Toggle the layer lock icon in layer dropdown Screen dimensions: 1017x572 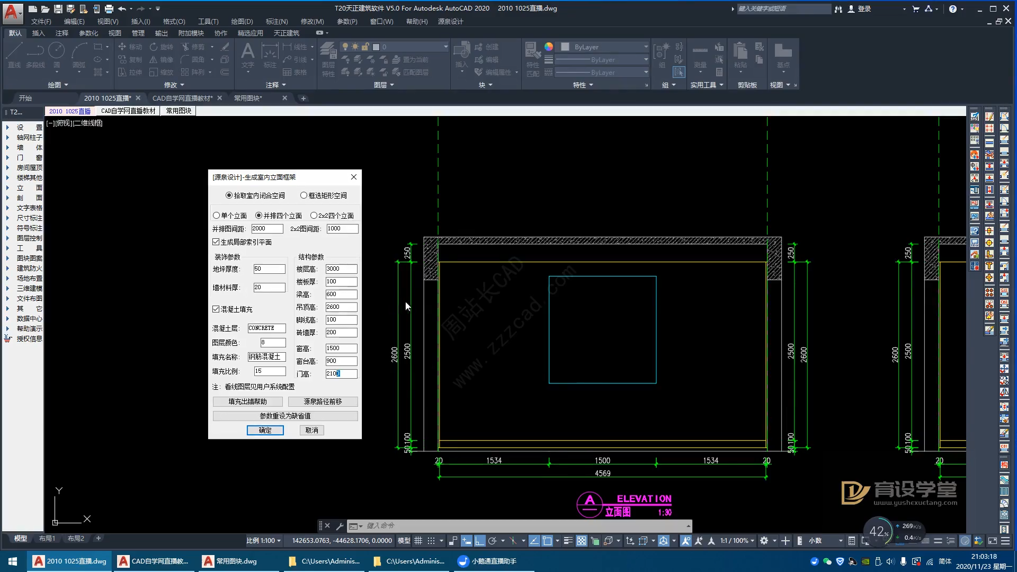pyautogui.click(x=365, y=47)
